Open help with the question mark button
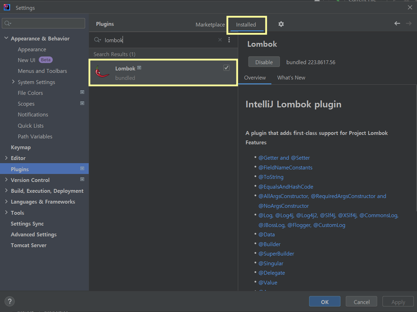This screenshot has height=312, width=417. (x=9, y=302)
